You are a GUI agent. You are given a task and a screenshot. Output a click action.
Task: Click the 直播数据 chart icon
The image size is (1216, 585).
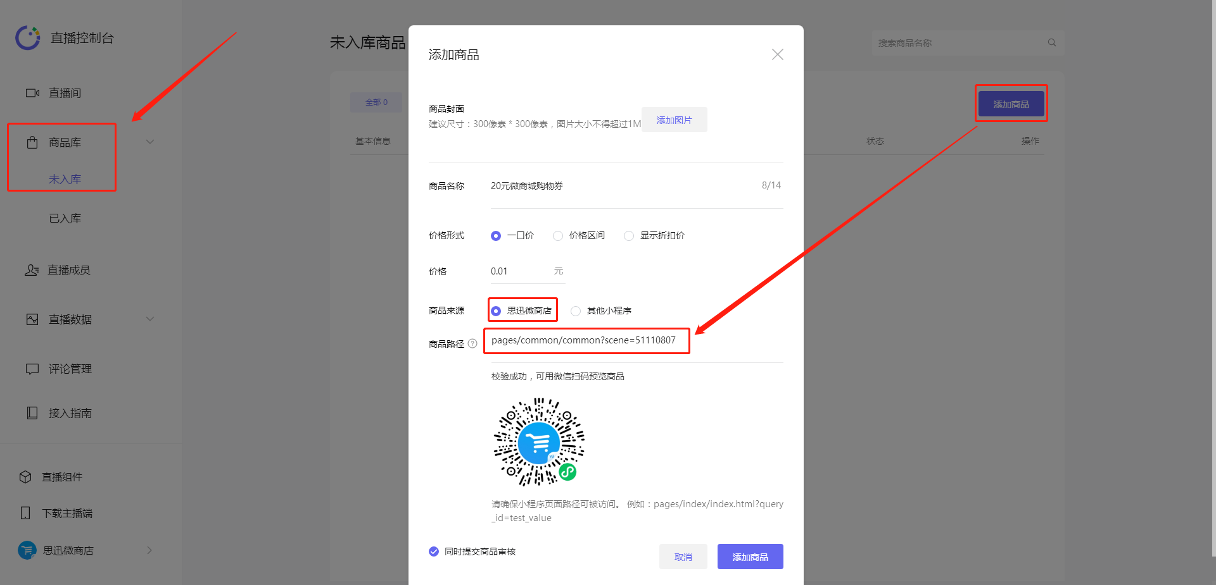pyautogui.click(x=32, y=319)
